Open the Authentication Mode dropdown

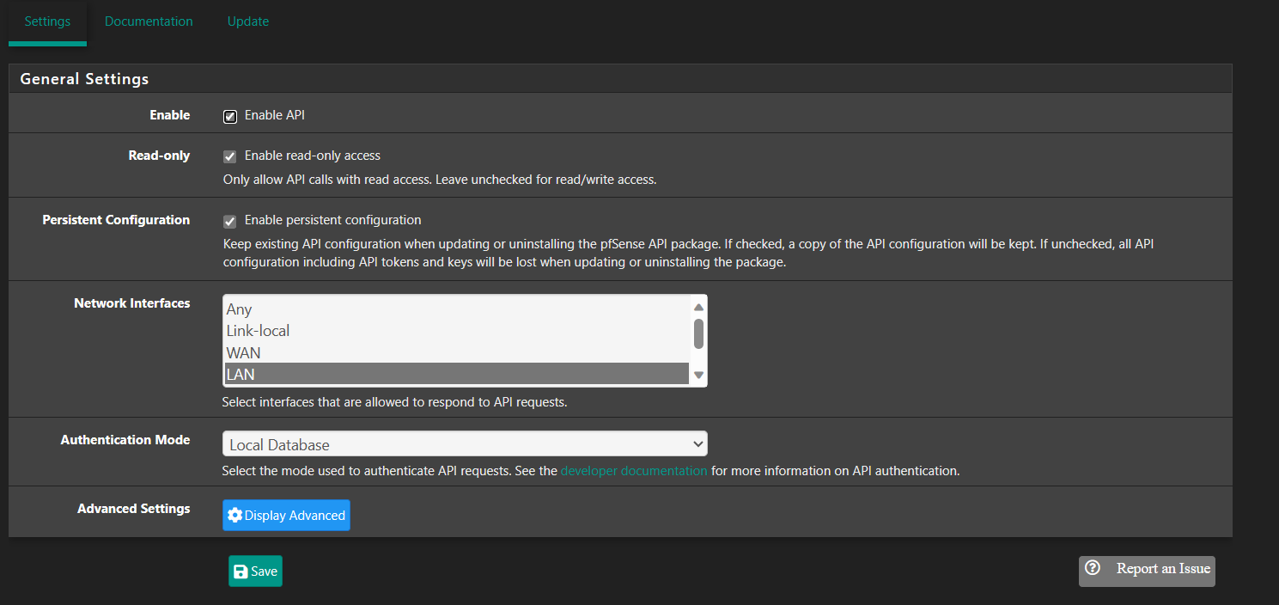pyautogui.click(x=465, y=443)
